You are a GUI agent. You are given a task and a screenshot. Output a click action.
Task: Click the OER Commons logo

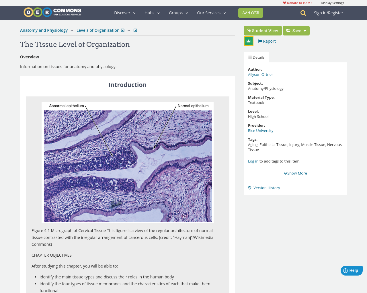point(52,12)
